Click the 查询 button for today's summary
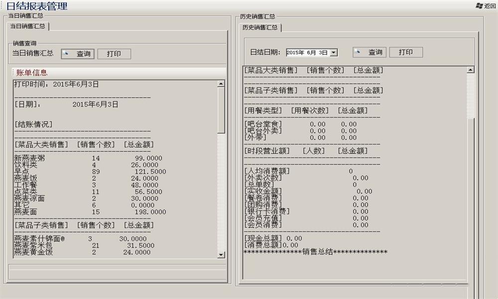The width and height of the screenshot is (498, 299). pyautogui.click(x=78, y=54)
